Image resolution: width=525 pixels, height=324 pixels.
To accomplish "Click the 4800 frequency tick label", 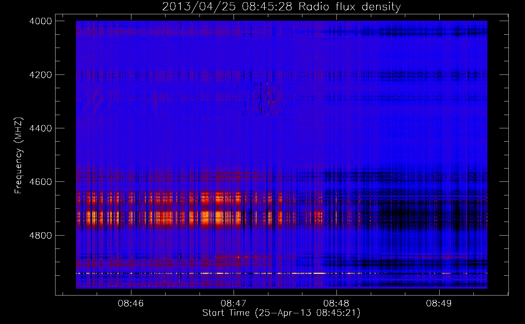I will 41,236.
